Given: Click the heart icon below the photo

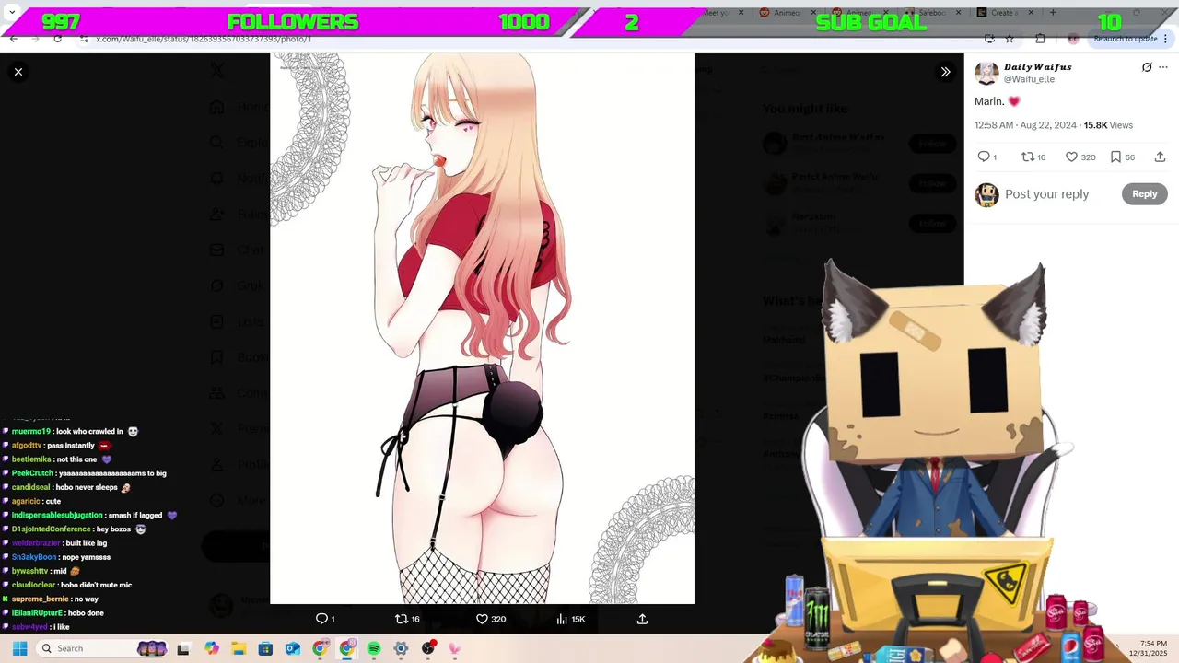Looking at the screenshot, I should click(x=482, y=619).
